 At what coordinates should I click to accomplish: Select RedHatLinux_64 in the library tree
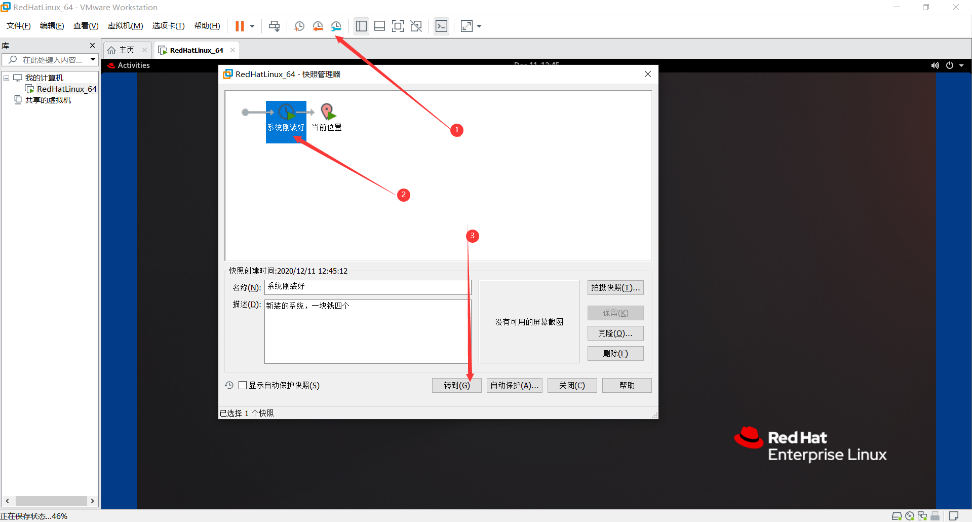coord(66,89)
